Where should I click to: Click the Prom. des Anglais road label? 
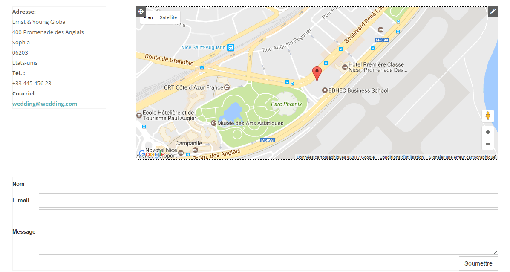point(216,154)
